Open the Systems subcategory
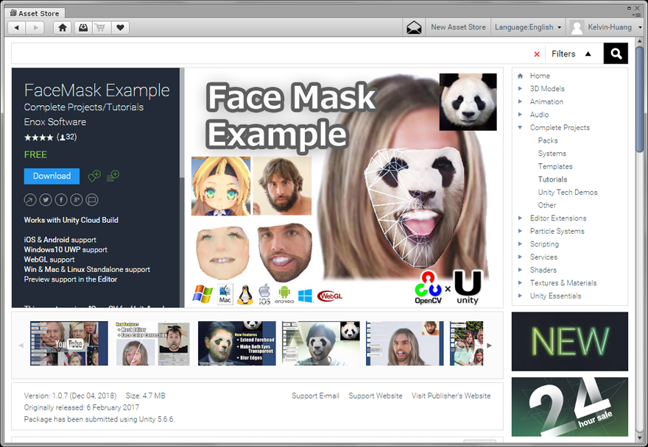648x447 pixels. 552,154
